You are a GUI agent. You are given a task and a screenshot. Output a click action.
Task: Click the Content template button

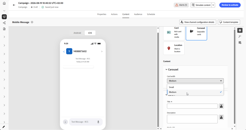tap(229, 22)
